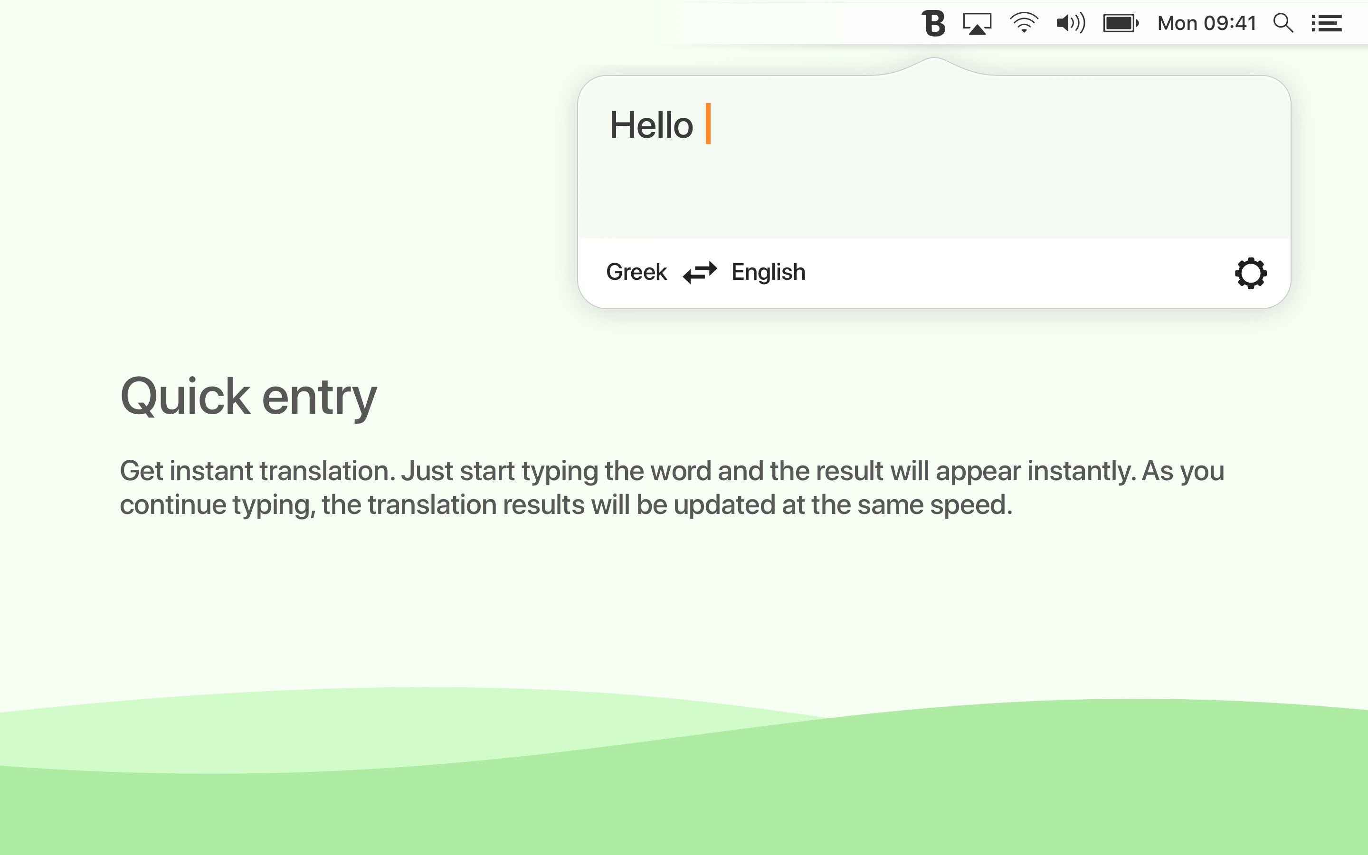Click the white language bar background
1368x855 pixels.
[x=1017, y=273]
